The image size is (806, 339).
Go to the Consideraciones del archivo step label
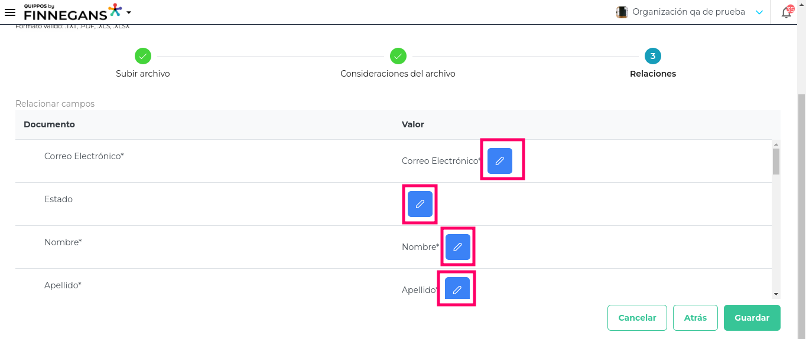tap(398, 74)
